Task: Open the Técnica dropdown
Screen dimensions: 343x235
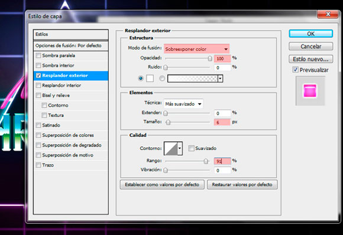Action: coord(183,104)
